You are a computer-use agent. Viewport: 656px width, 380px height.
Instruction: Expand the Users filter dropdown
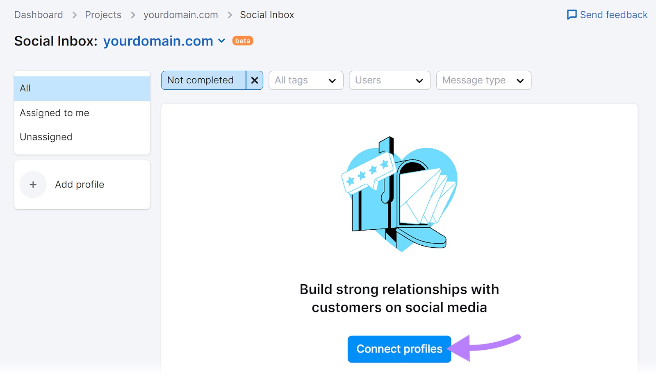(x=389, y=80)
